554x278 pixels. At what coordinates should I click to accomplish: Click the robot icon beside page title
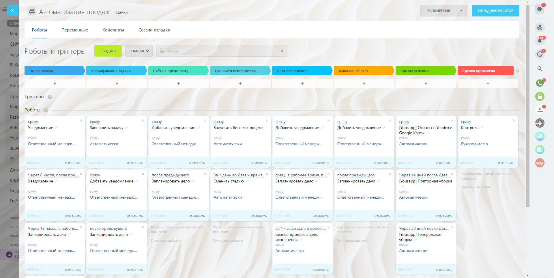(x=32, y=12)
